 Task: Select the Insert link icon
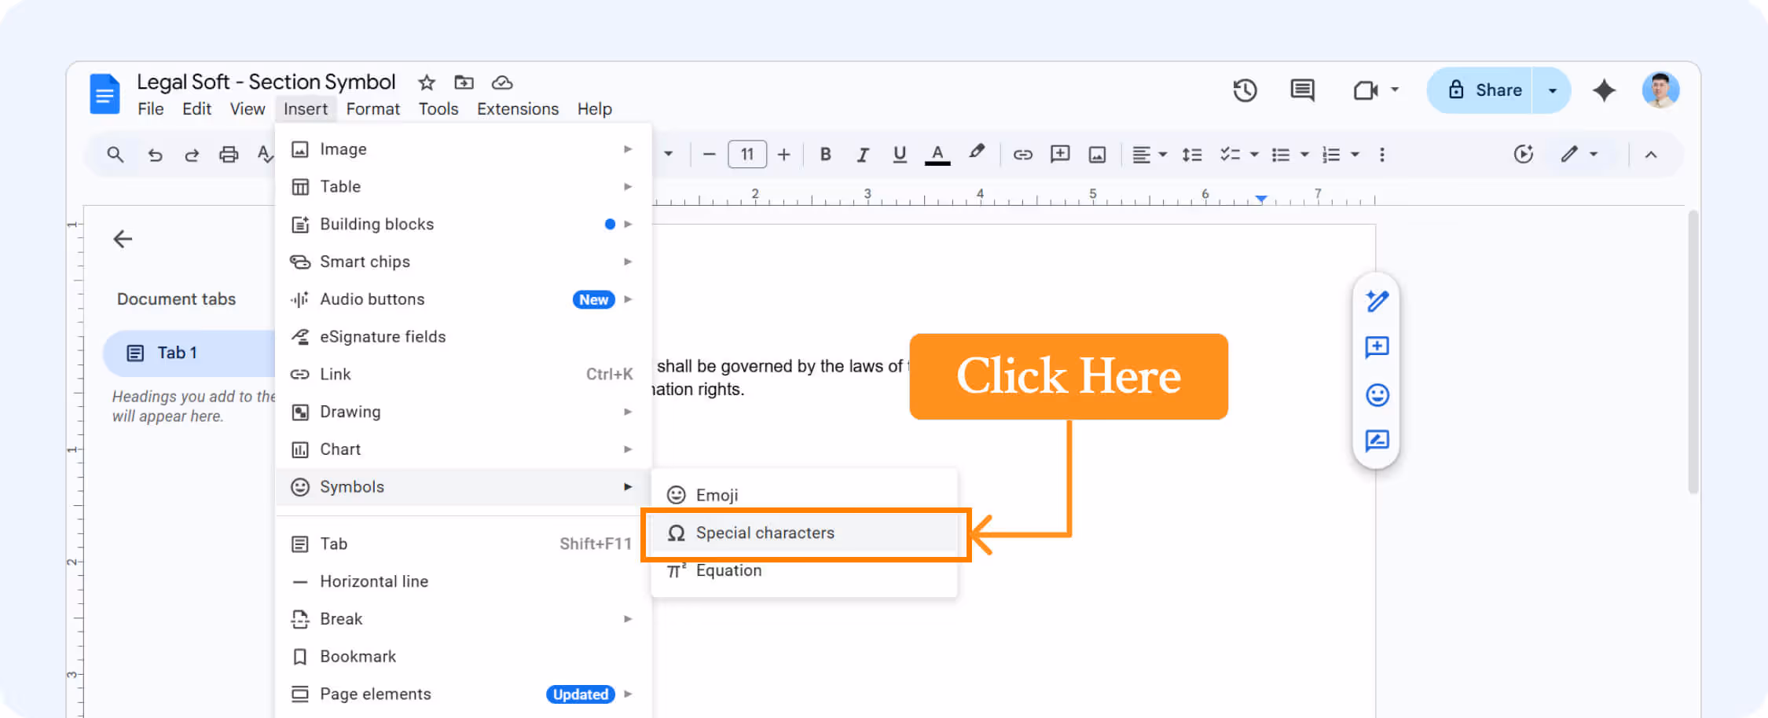click(x=1023, y=154)
